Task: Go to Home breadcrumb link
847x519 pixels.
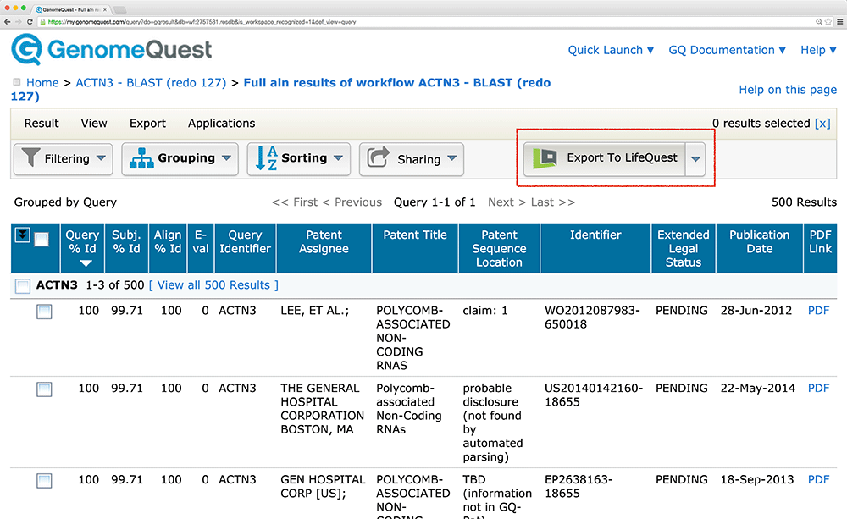Action: tap(42, 83)
